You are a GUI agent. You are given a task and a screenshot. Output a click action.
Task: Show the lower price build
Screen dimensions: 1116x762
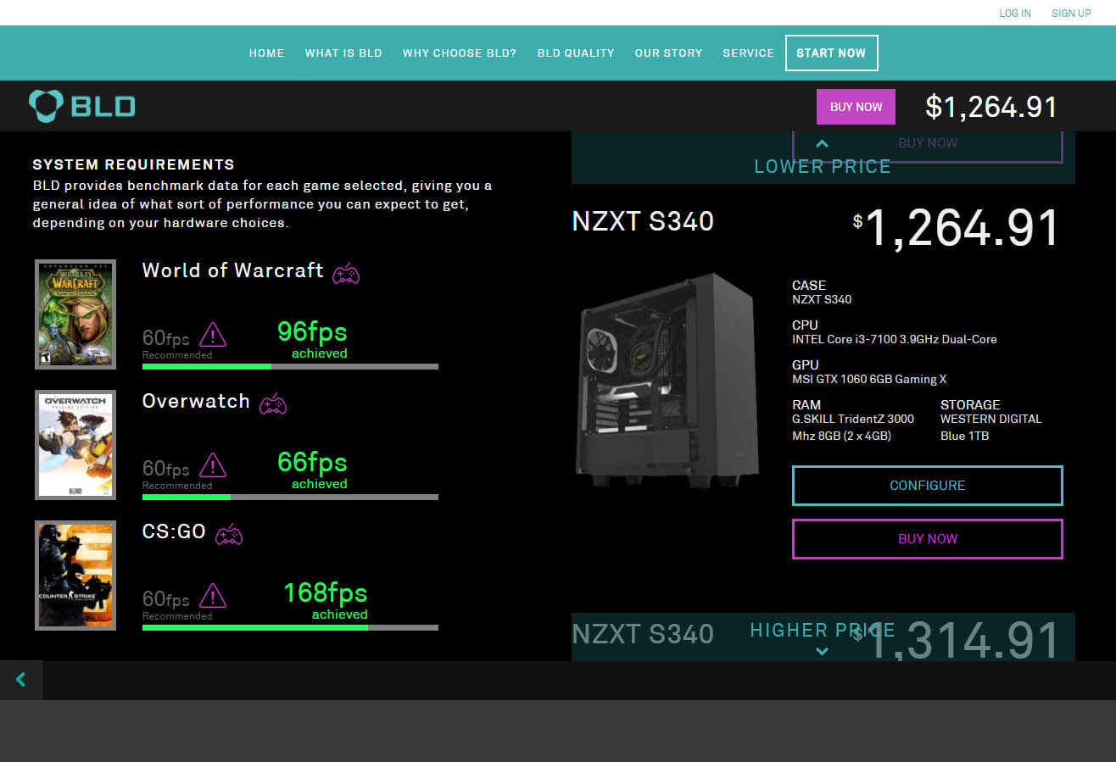click(x=823, y=158)
